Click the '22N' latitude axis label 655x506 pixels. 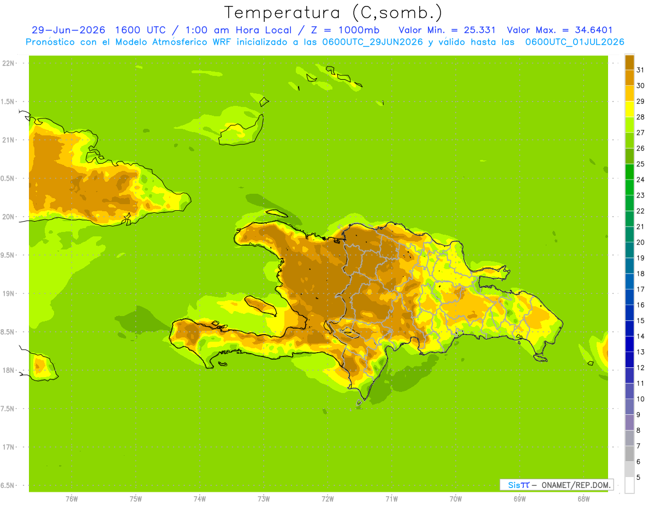coord(9,63)
